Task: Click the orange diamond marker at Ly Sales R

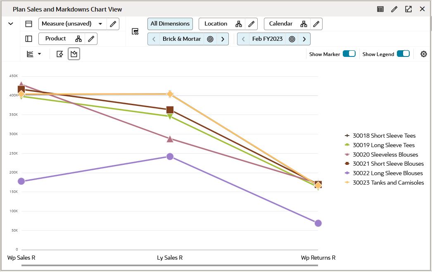Action: tap(170, 94)
